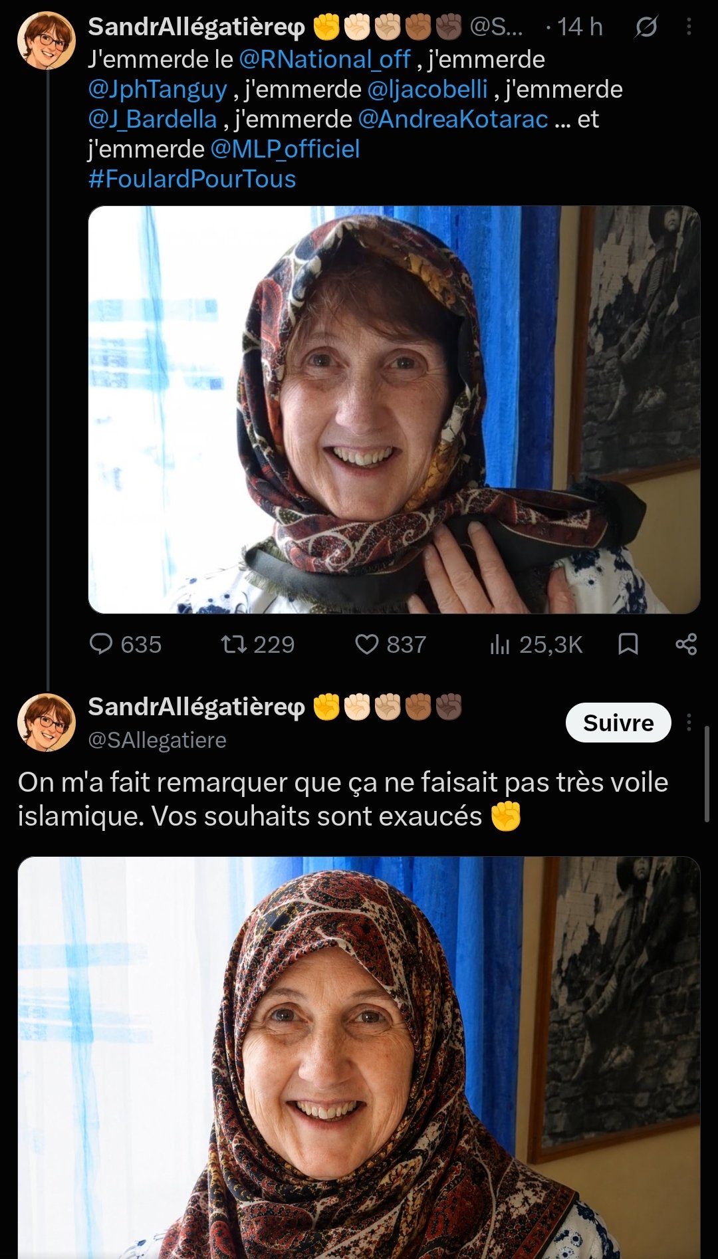Image resolution: width=718 pixels, height=1259 pixels.
Task: Open the @ljacobelli mention link
Action: [x=427, y=90]
